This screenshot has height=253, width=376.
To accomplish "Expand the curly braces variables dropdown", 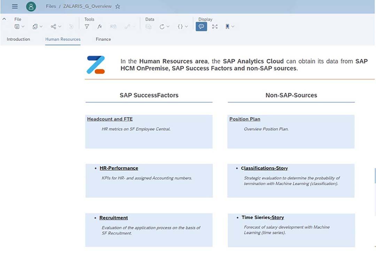I will [186, 26].
